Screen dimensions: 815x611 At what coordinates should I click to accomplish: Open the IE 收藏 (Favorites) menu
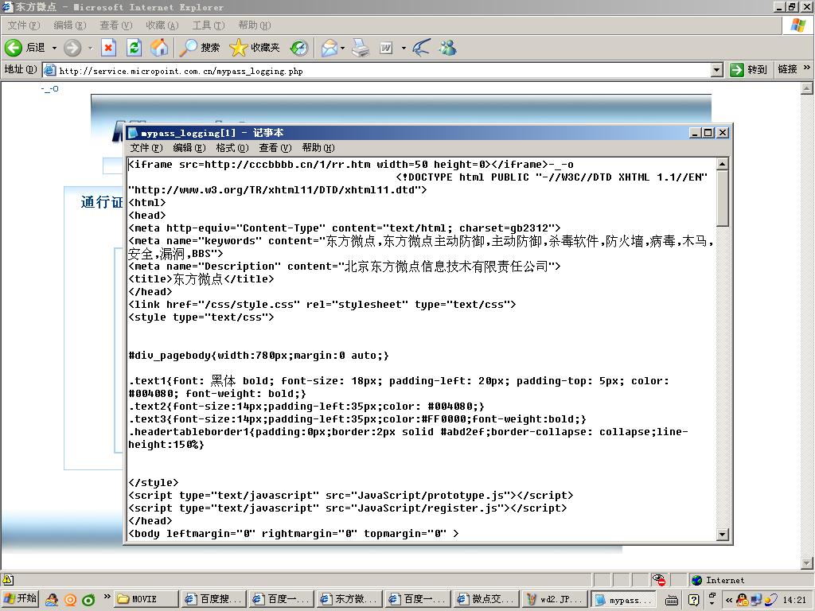162,25
